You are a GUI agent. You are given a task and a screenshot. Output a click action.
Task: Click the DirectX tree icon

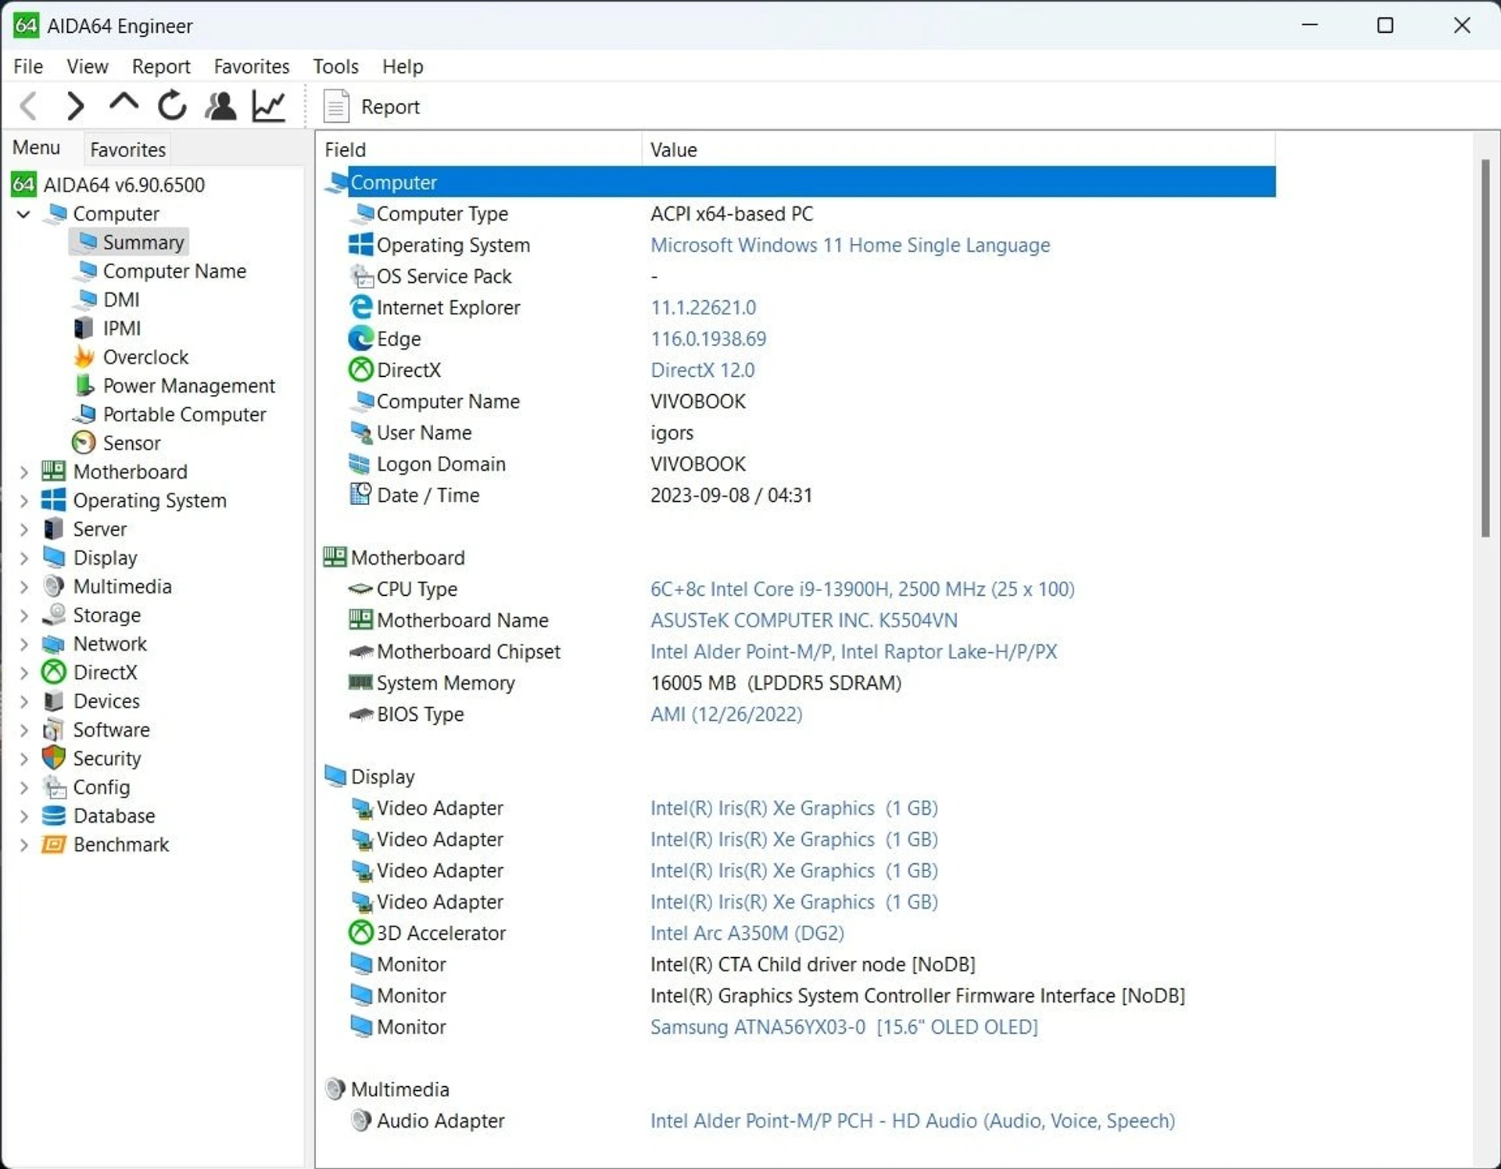click(x=53, y=672)
